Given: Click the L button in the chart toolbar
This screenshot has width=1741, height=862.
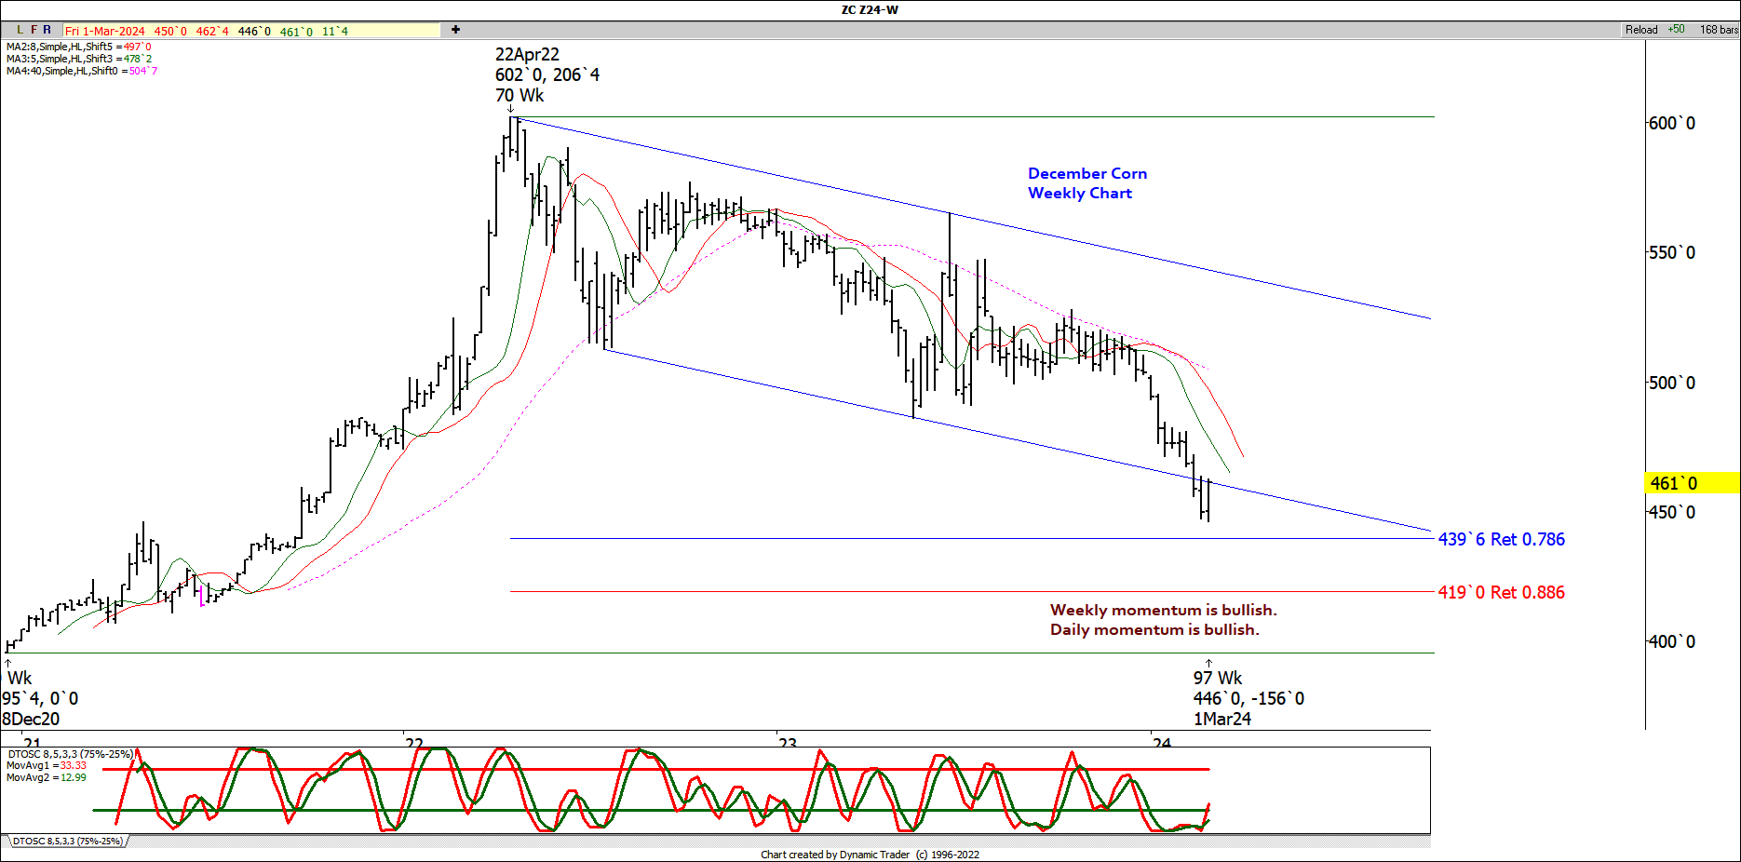Looking at the screenshot, I should (x=20, y=30).
